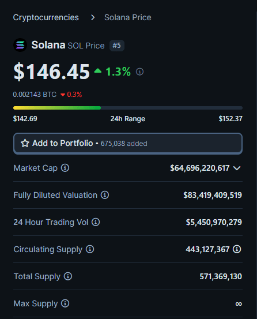Click the Market Cap label

36,168
